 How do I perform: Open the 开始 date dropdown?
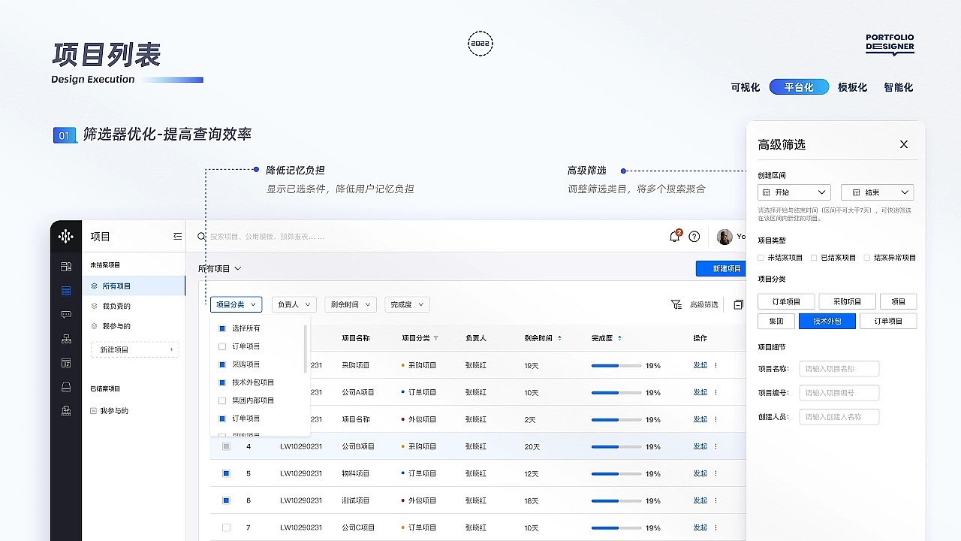pos(794,192)
